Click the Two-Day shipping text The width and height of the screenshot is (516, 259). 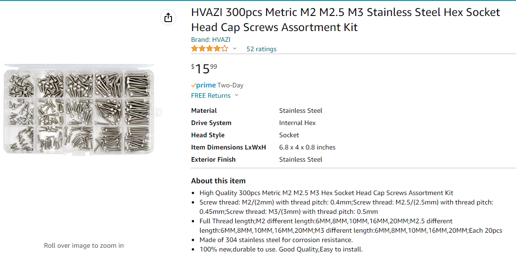(230, 86)
